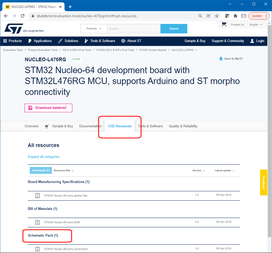Screen dimensions: 272x253
Task: Open Products in the main navigation
Action: tap(13, 41)
